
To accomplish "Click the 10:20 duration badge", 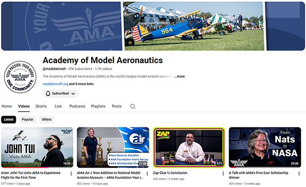I will click(x=67, y=164).
